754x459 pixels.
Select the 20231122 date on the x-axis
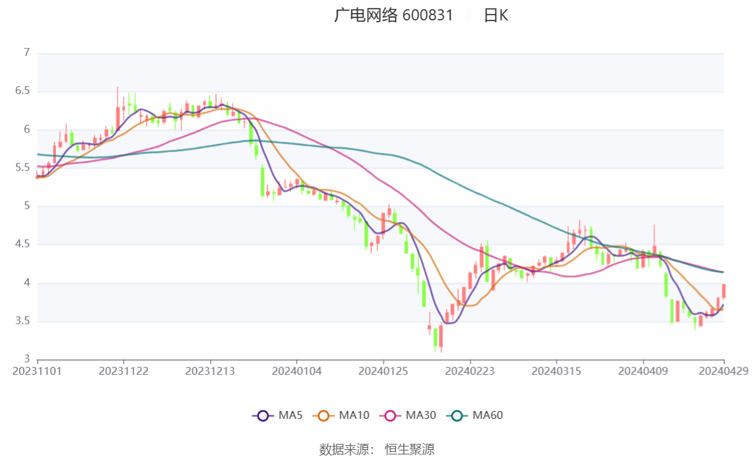coord(123,371)
